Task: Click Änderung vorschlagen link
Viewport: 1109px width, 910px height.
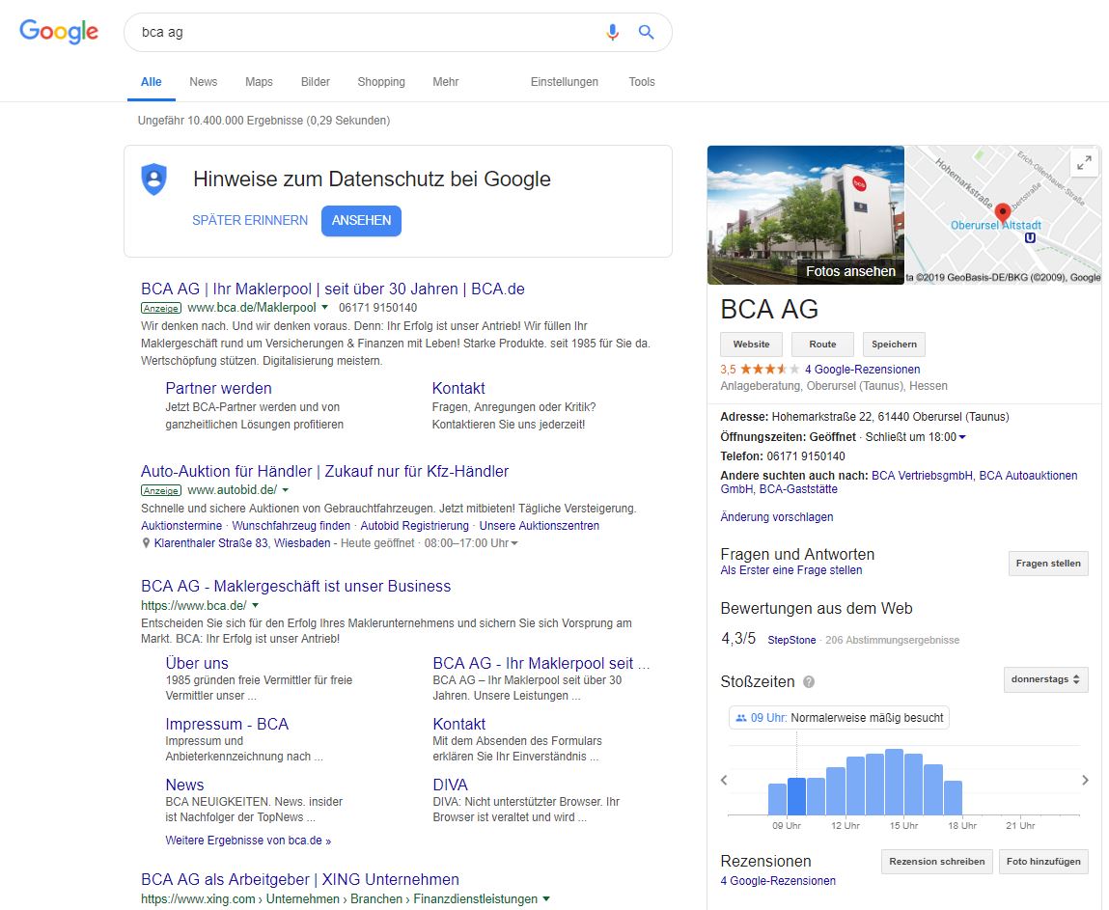Action: pos(777,517)
